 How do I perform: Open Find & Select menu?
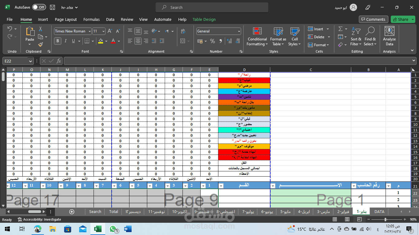coord(370,37)
